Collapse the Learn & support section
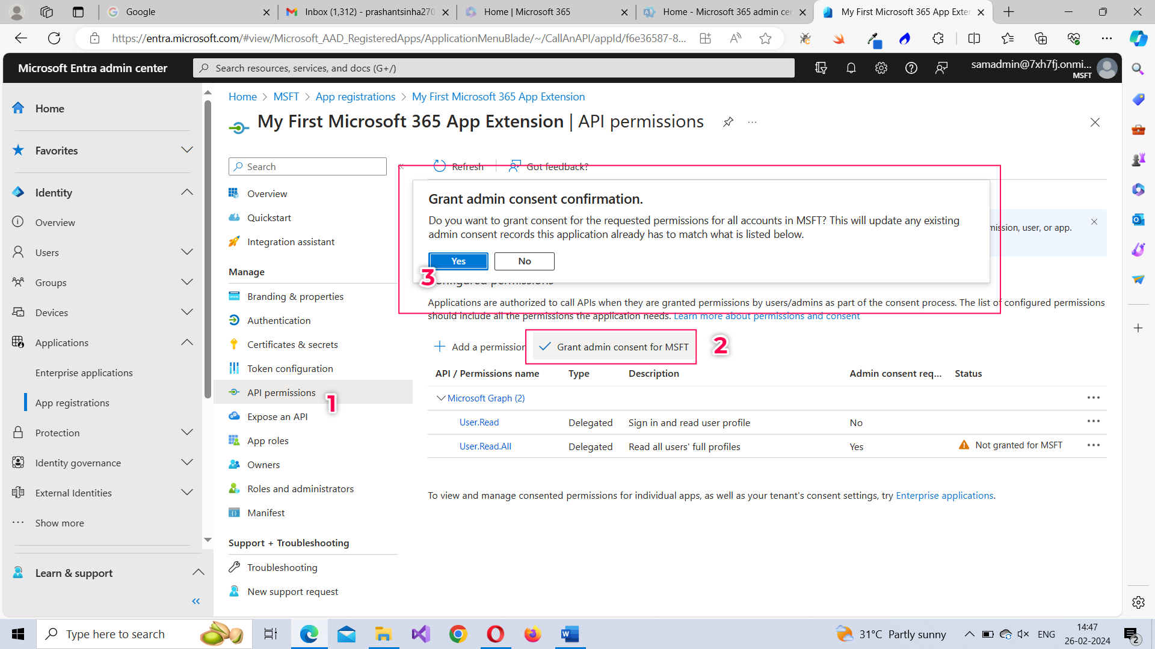 (198, 573)
